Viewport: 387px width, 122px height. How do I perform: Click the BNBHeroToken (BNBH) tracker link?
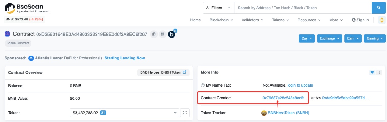coord(288,113)
